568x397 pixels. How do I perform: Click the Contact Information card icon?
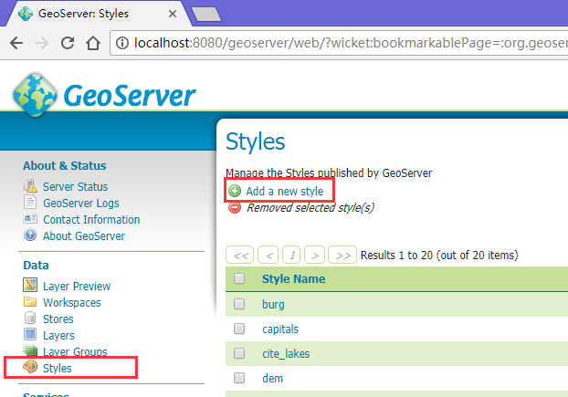coord(30,219)
